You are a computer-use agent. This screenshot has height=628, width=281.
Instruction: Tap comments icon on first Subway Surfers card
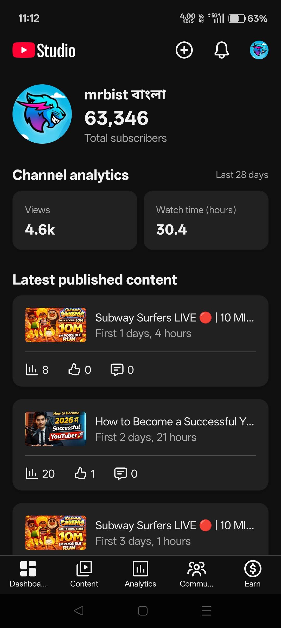[x=117, y=369]
